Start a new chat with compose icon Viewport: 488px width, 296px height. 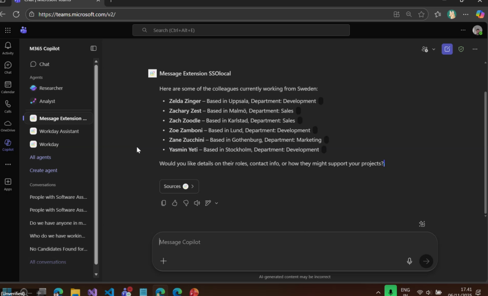point(447,49)
